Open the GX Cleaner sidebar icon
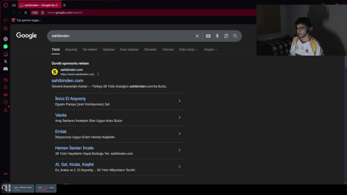The width and height of the screenshot is (347, 195). coord(5,28)
